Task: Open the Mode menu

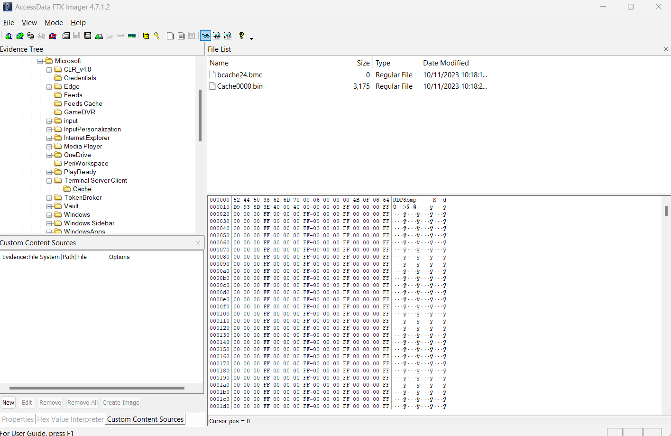Action: (54, 23)
